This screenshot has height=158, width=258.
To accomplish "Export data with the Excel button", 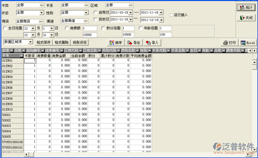I will (x=248, y=43).
